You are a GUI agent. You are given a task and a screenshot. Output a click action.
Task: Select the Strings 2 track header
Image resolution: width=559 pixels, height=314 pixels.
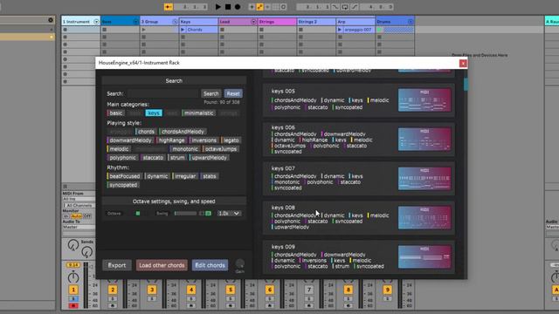point(316,22)
